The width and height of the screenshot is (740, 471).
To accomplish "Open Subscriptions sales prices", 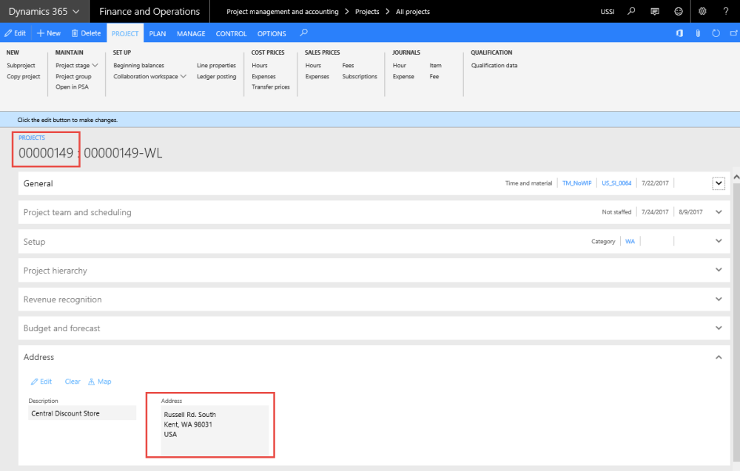I will click(x=360, y=76).
